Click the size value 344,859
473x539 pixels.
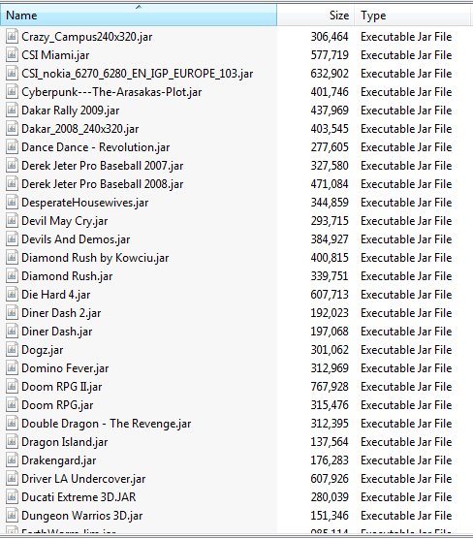(x=330, y=203)
